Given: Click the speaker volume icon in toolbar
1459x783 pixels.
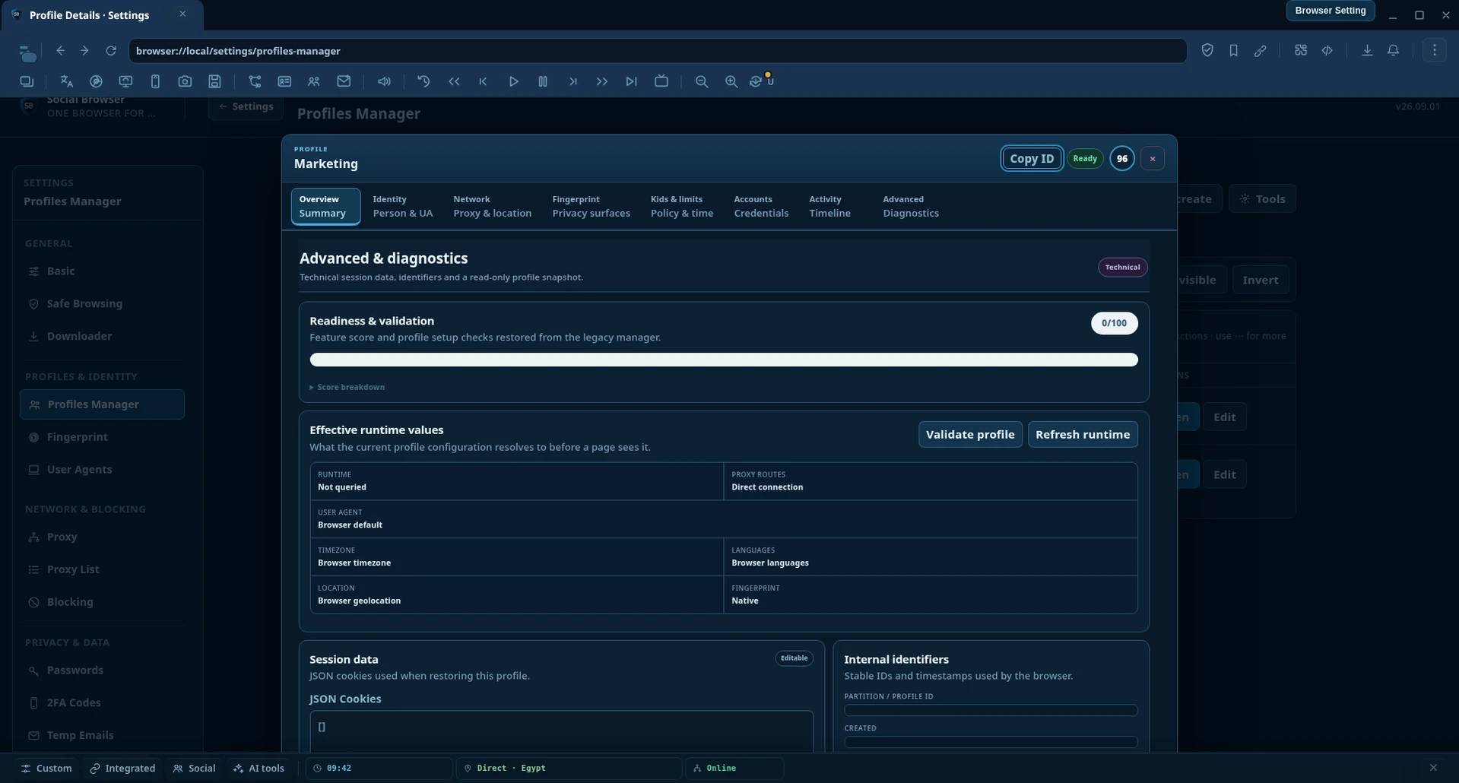Looking at the screenshot, I should (384, 81).
